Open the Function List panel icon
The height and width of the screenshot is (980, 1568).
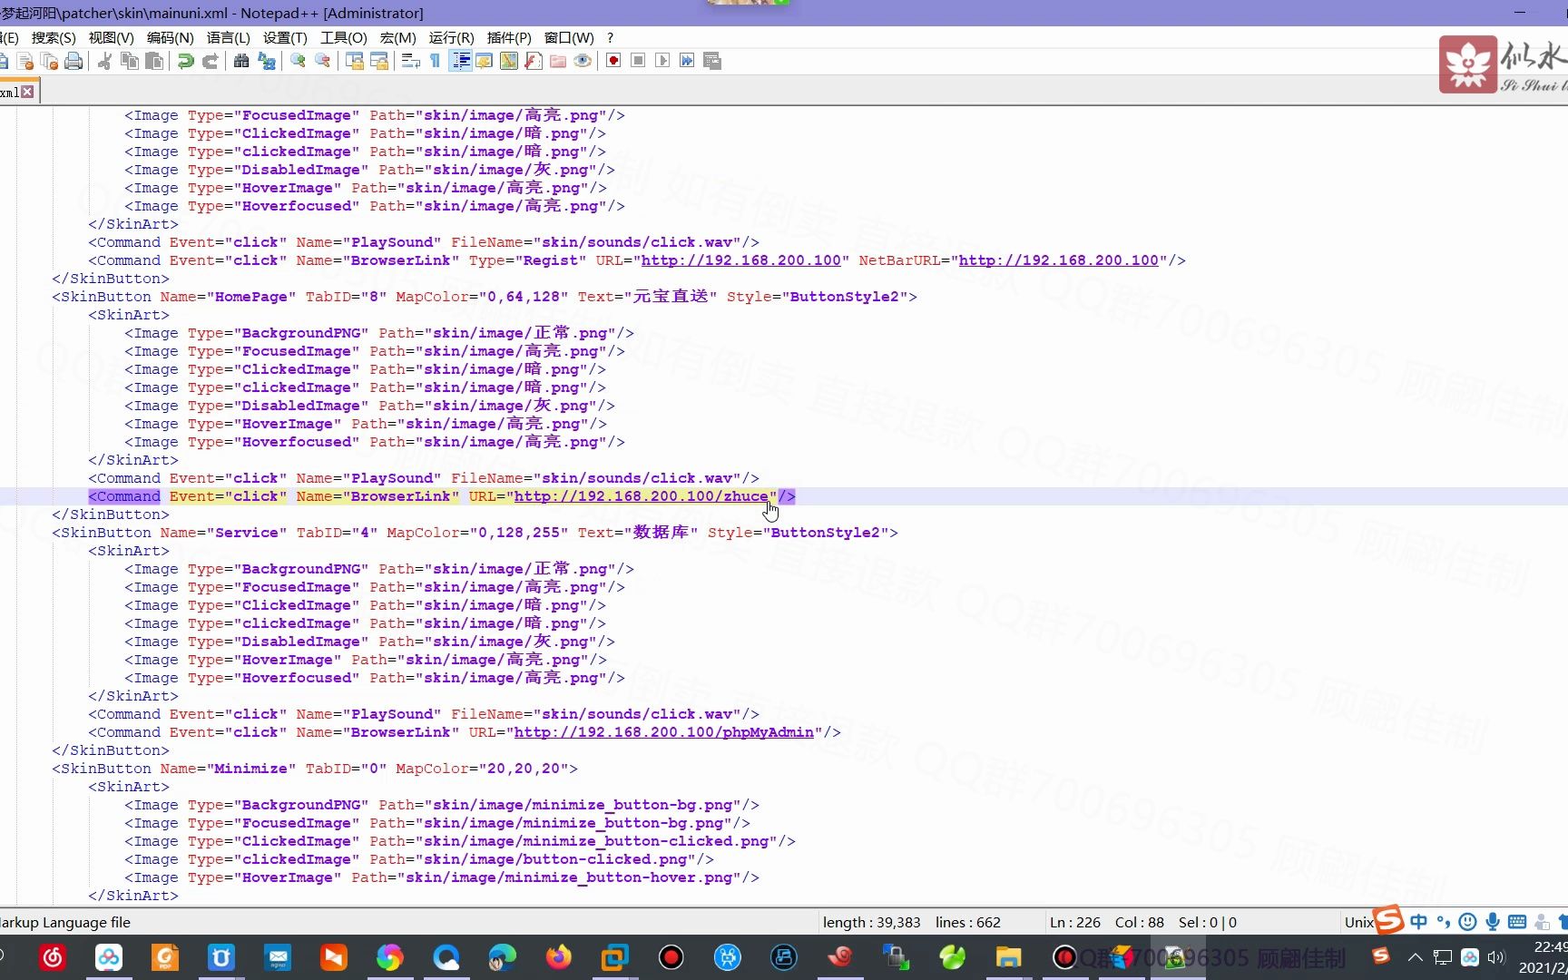[x=534, y=61]
